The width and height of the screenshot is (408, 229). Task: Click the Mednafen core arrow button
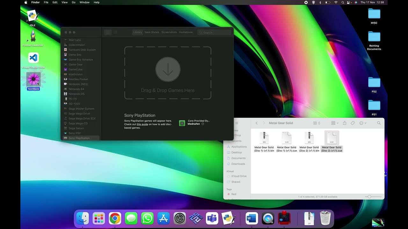[203, 124]
